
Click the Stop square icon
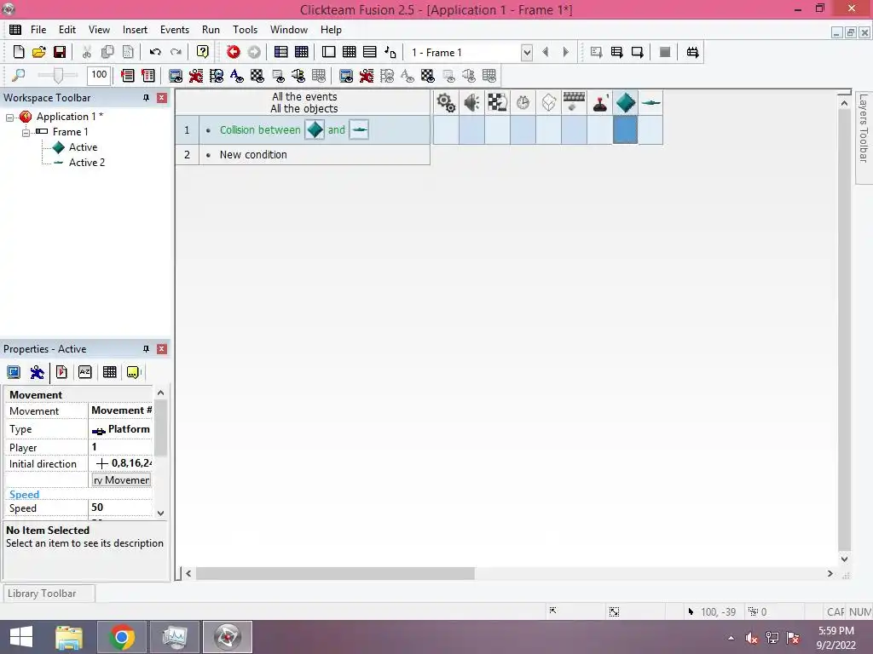coord(665,52)
